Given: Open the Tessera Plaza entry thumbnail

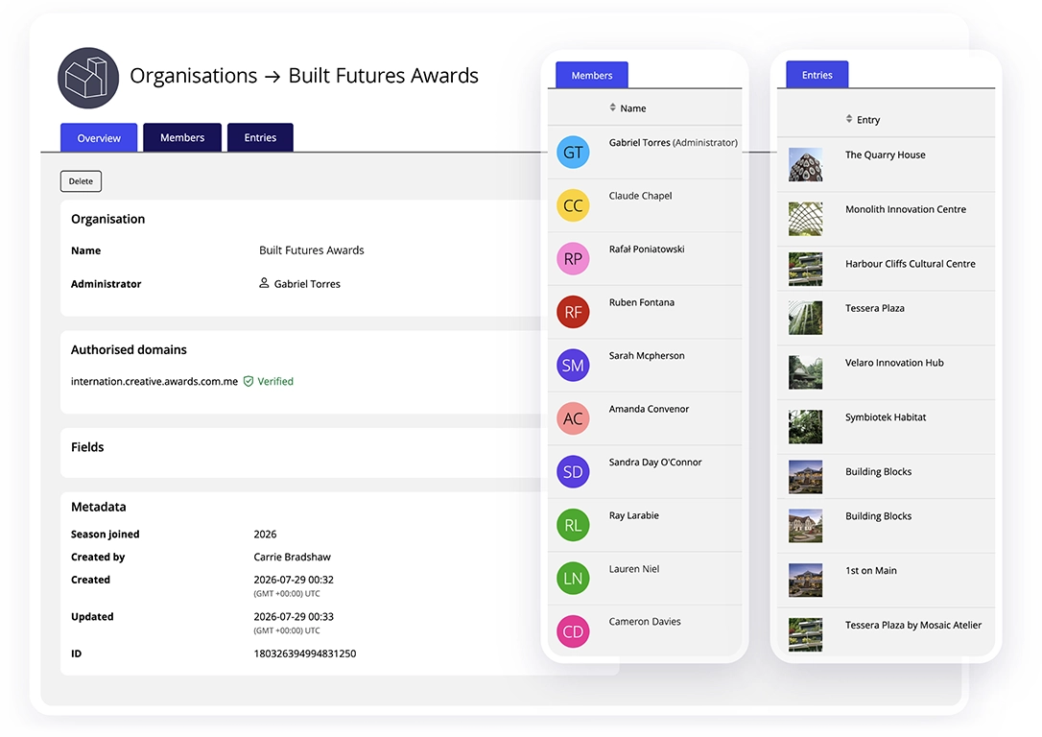Looking at the screenshot, I should 805,318.
